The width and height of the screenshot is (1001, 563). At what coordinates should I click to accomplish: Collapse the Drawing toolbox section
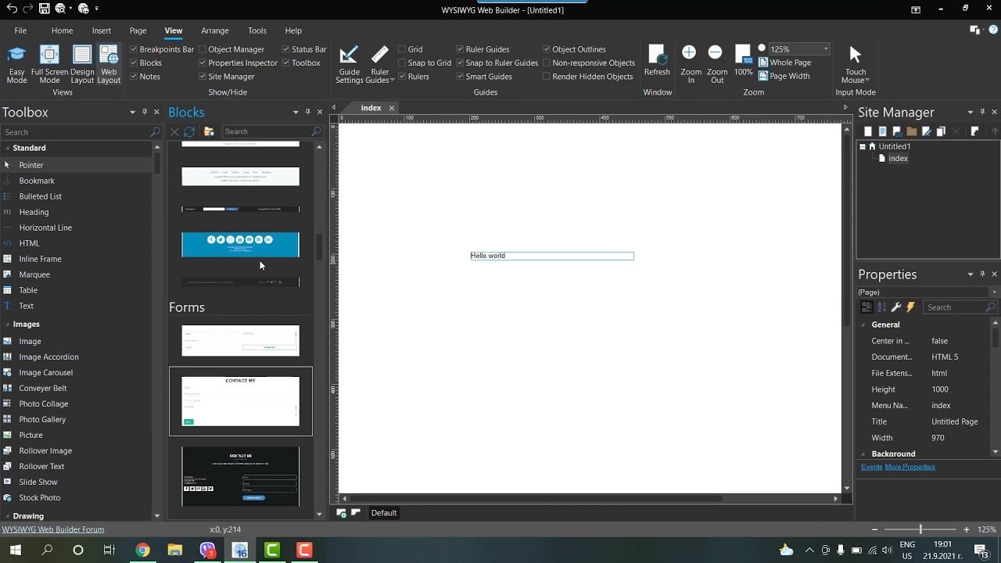8,516
